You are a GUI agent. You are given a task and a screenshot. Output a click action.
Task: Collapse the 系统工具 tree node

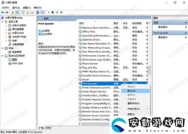pos(3,22)
